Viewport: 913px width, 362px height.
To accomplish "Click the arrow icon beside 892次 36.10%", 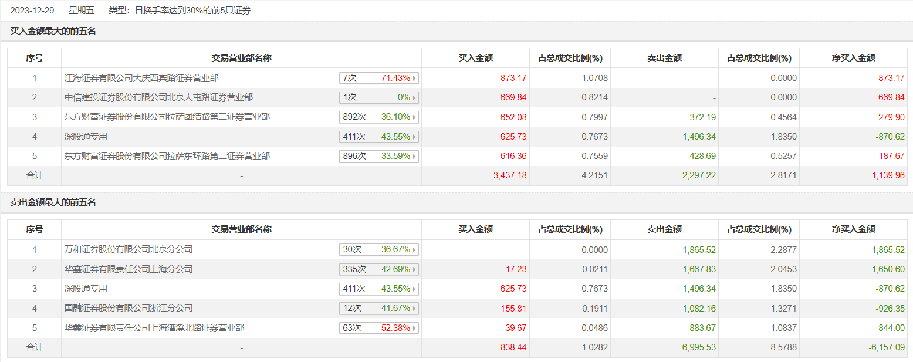I will [x=415, y=117].
